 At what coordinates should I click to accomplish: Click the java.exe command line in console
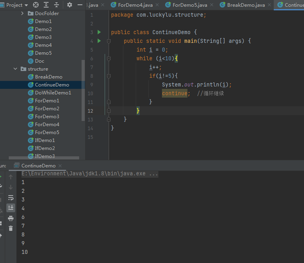[90, 173]
